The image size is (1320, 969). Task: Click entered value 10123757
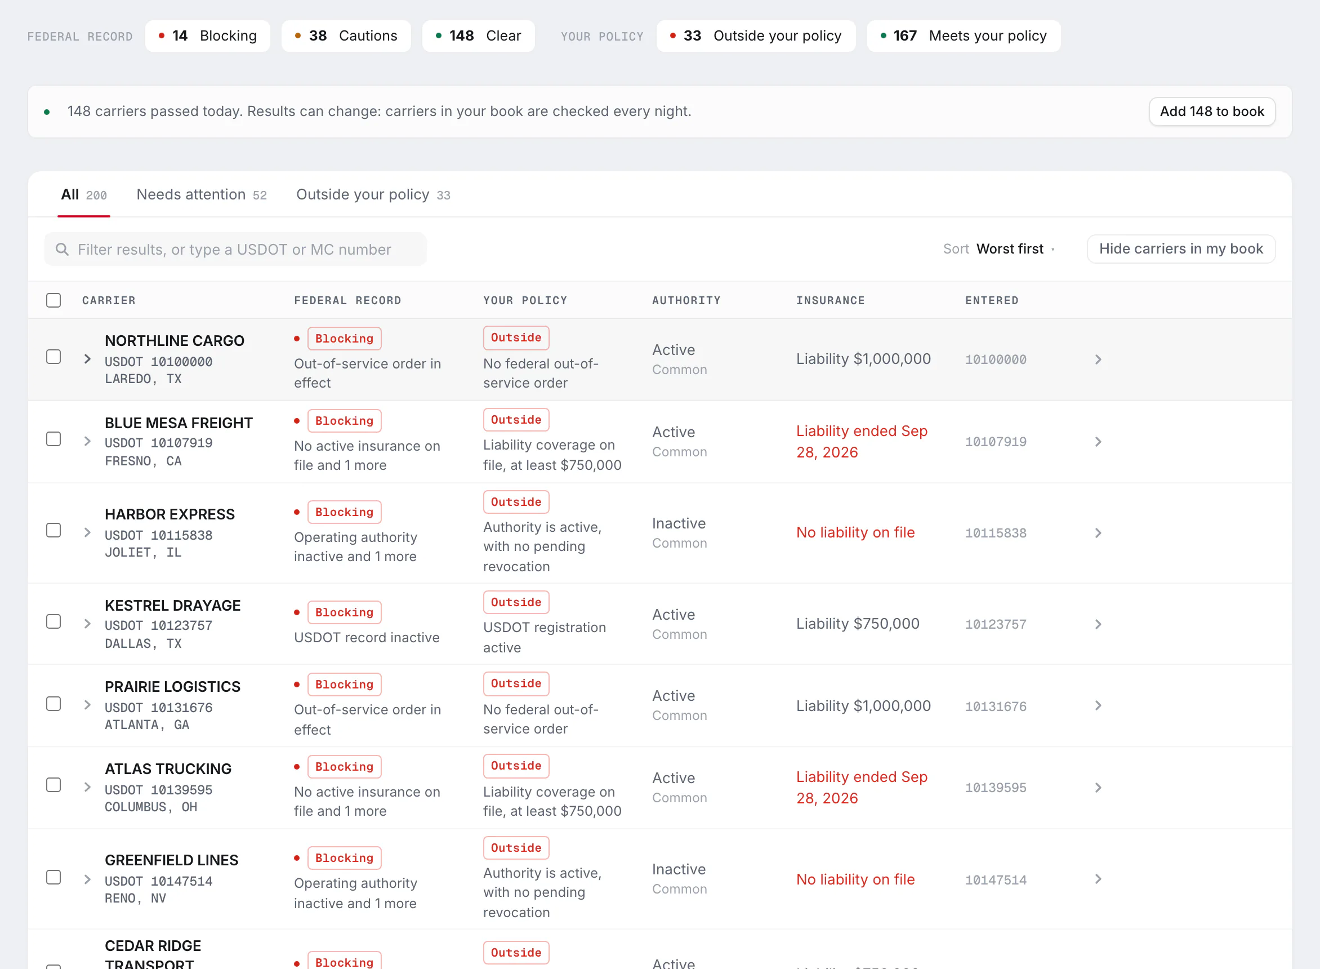(995, 624)
